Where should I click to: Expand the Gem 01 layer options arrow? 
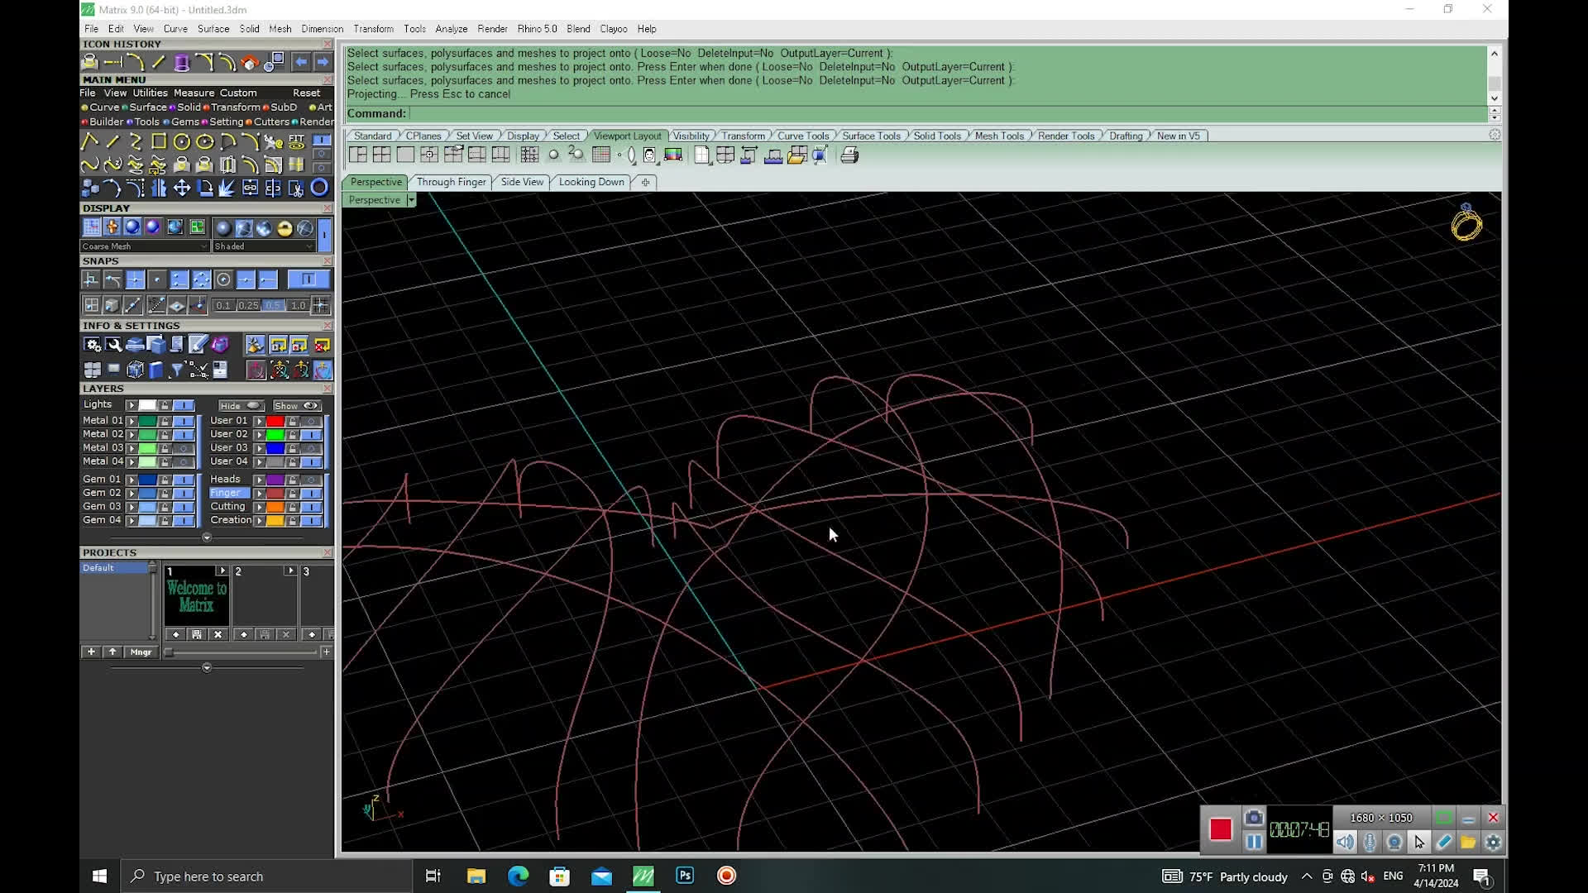pyautogui.click(x=132, y=480)
